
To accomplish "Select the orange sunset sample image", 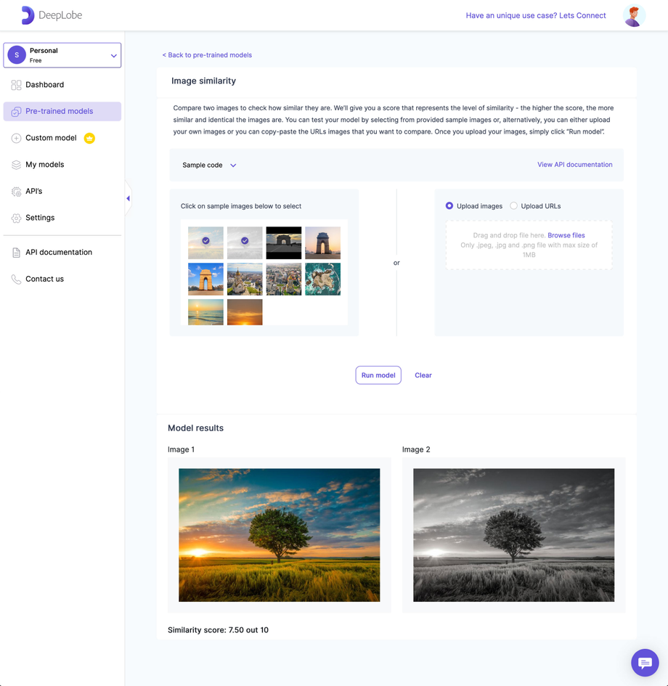I will click(245, 312).
